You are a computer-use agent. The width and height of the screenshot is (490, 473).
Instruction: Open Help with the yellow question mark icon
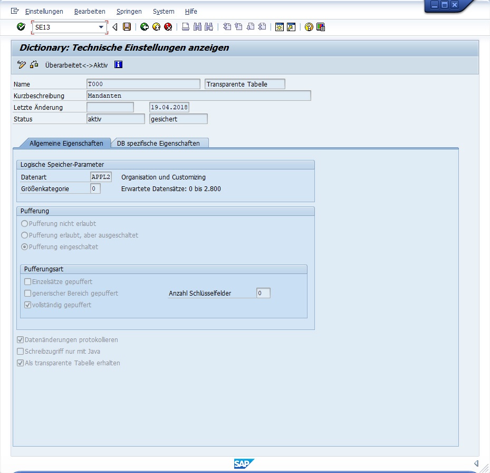(309, 27)
